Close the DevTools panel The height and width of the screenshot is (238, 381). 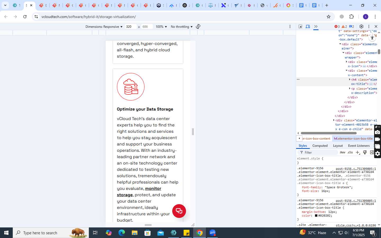pos(376,26)
